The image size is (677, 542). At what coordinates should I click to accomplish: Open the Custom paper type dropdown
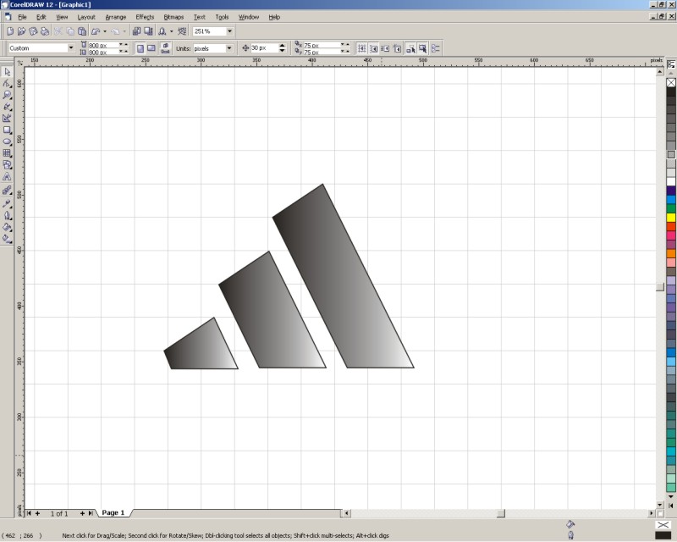(71, 48)
